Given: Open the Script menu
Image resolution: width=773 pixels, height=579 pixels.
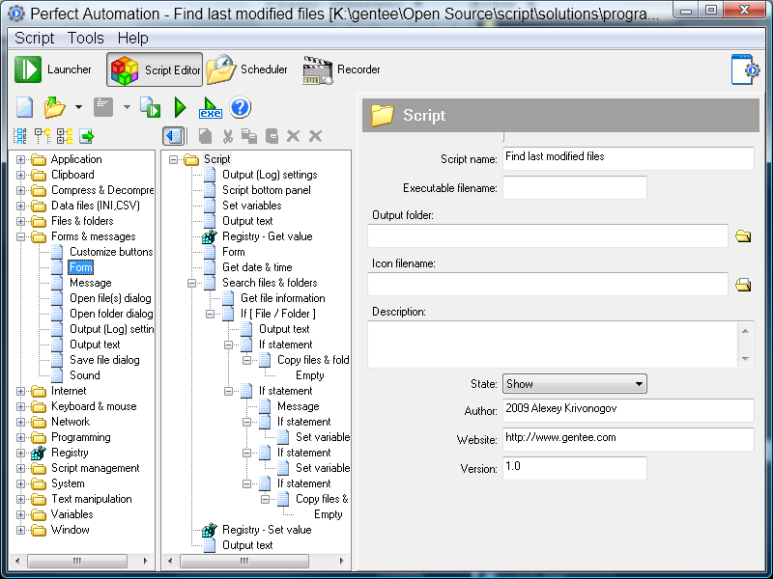Looking at the screenshot, I should pyautogui.click(x=35, y=38).
